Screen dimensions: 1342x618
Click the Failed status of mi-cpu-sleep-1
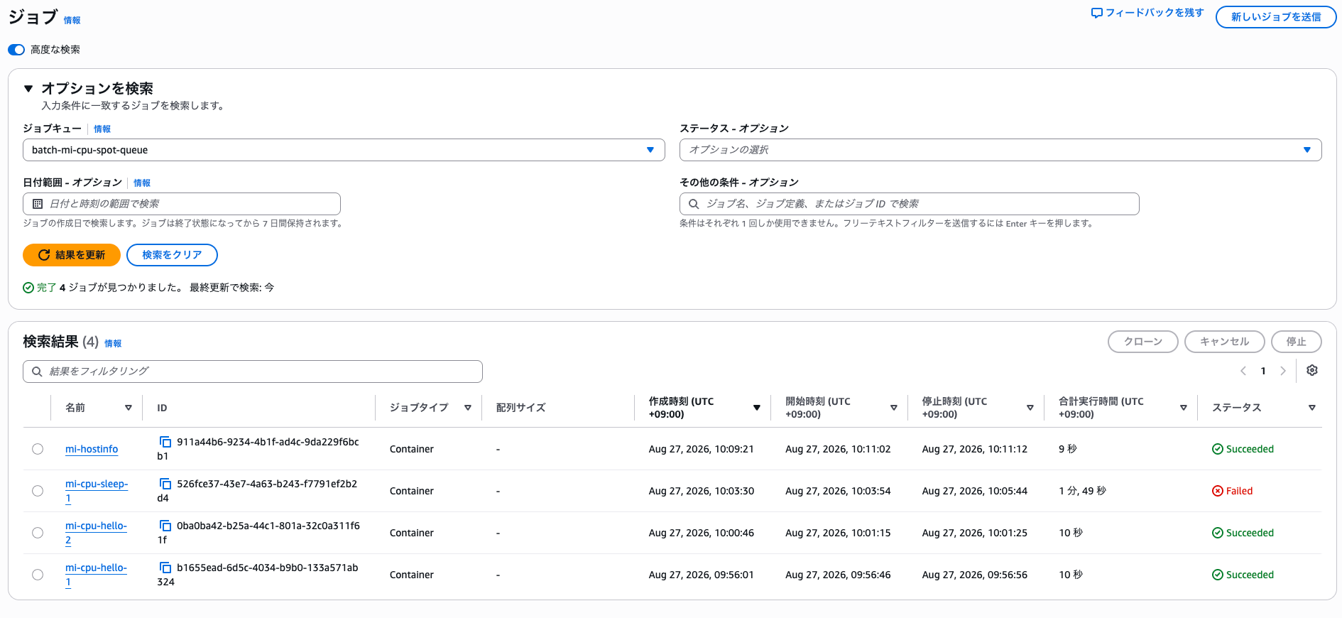coord(1232,491)
